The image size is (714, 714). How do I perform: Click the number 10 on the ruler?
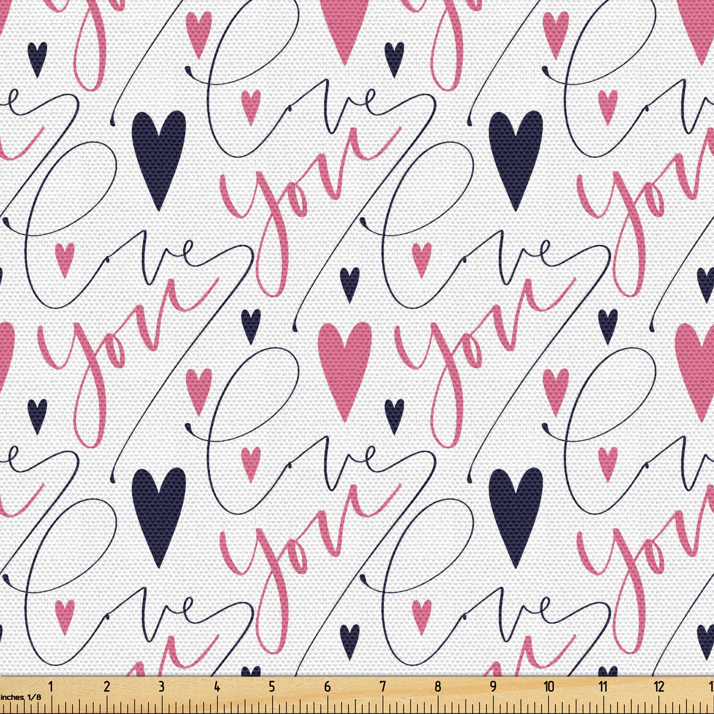point(549,686)
